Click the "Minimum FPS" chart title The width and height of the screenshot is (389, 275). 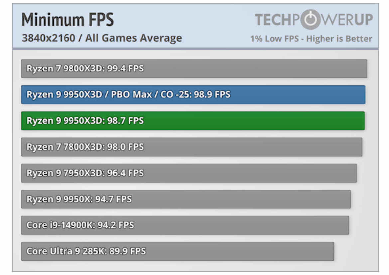coord(67,20)
